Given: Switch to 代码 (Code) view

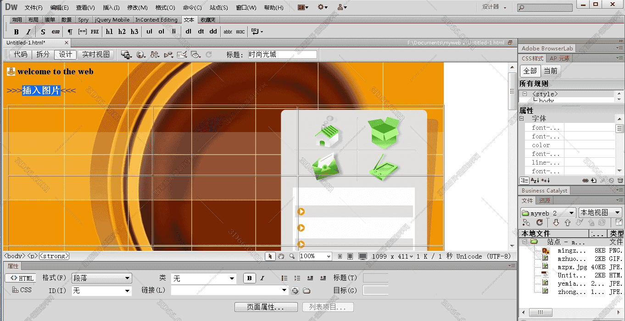Looking at the screenshot, I should (20, 55).
